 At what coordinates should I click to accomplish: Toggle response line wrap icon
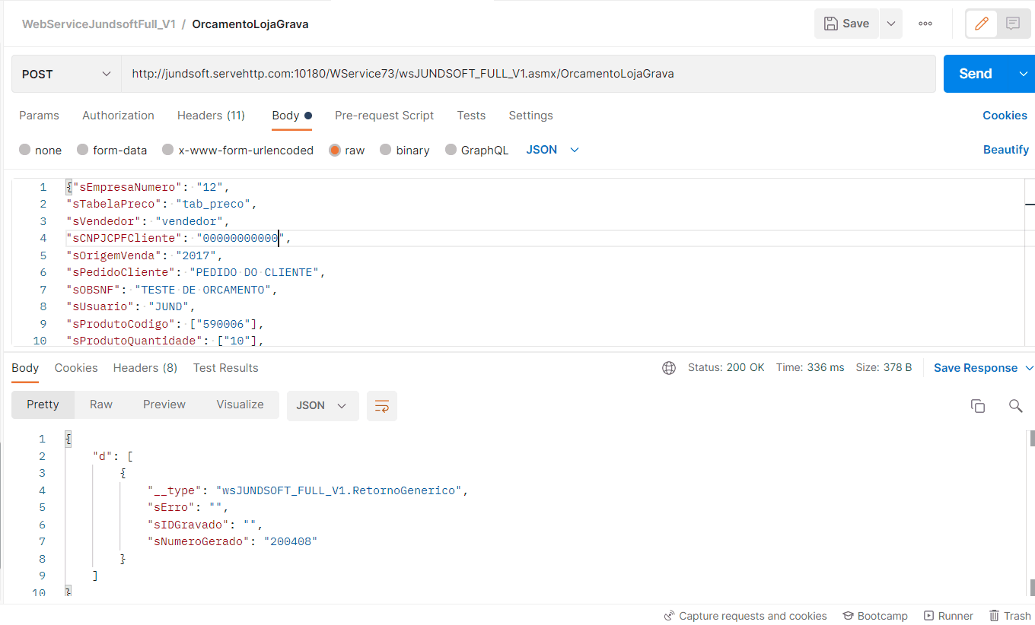[382, 406]
